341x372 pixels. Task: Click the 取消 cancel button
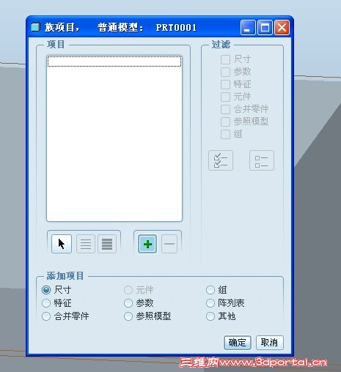(x=270, y=343)
